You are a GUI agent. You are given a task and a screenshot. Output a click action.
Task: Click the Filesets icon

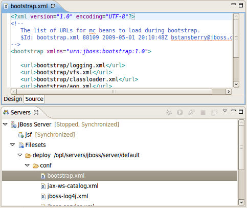pyautogui.click(x=21, y=145)
